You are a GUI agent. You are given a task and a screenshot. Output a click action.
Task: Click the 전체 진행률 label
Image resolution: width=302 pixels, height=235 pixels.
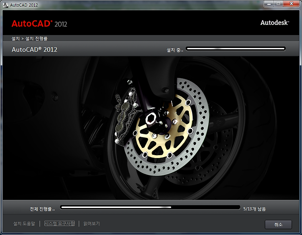(42, 209)
